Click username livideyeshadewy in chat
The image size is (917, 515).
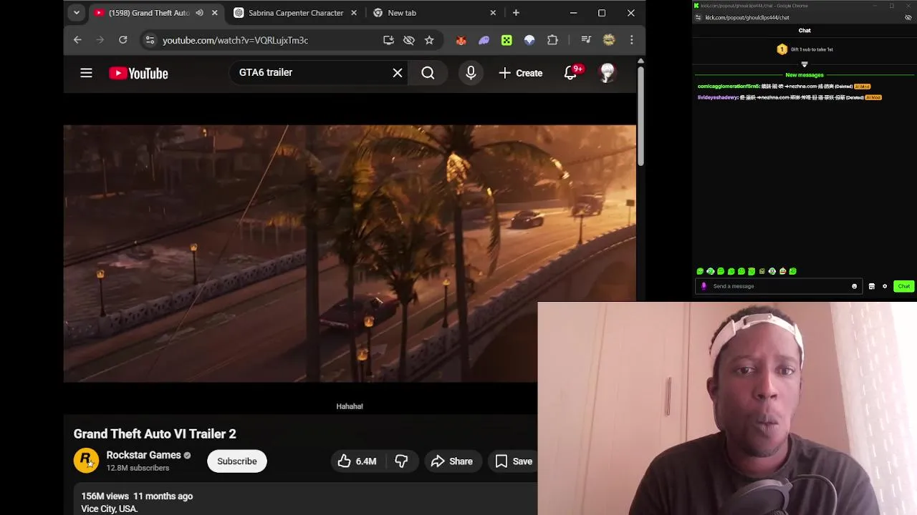coord(717,97)
